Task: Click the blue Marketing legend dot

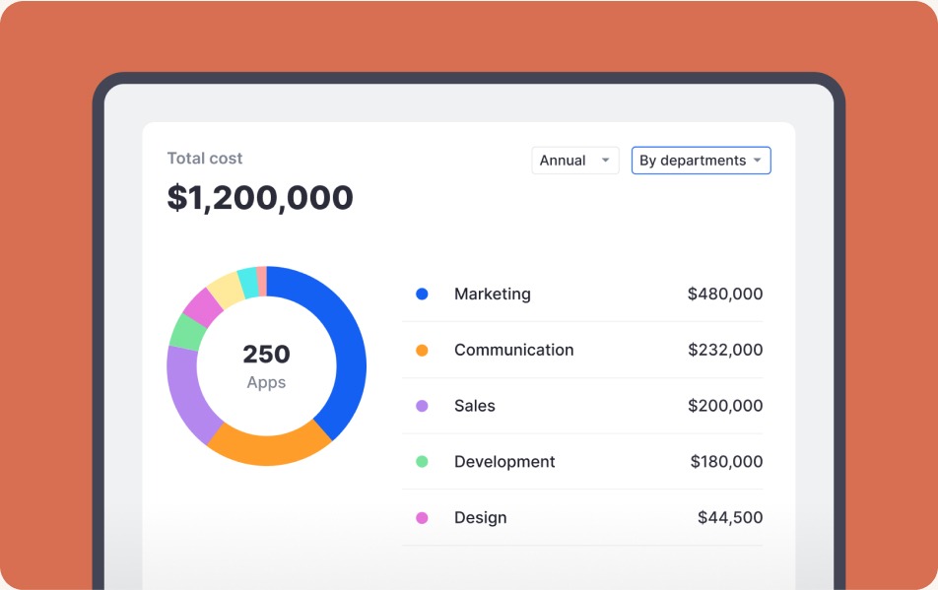Action: click(x=422, y=294)
